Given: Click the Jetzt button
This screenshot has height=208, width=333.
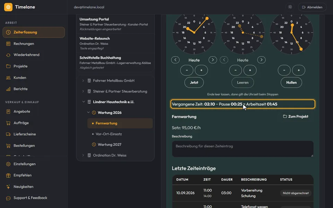Looking at the screenshot, I should (194, 83).
